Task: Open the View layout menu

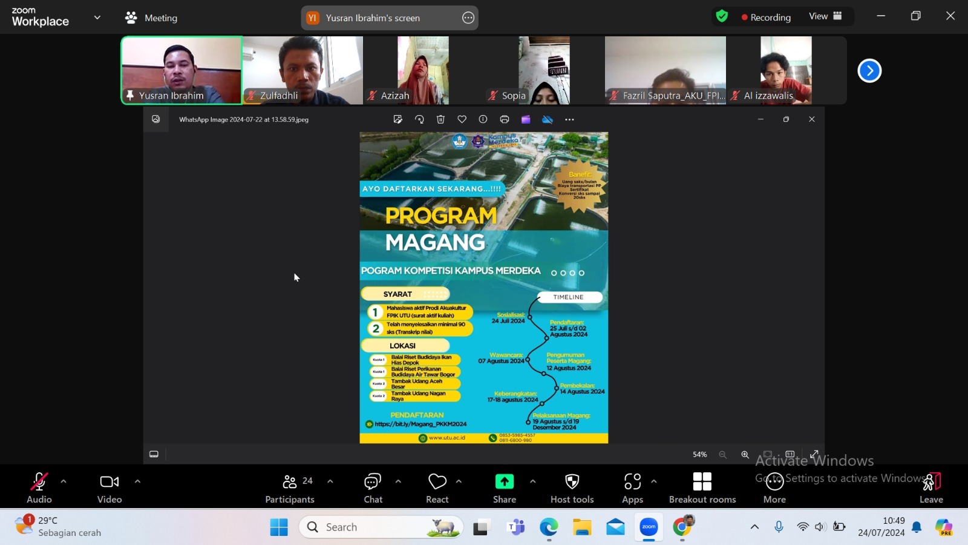Action: pyautogui.click(x=825, y=16)
